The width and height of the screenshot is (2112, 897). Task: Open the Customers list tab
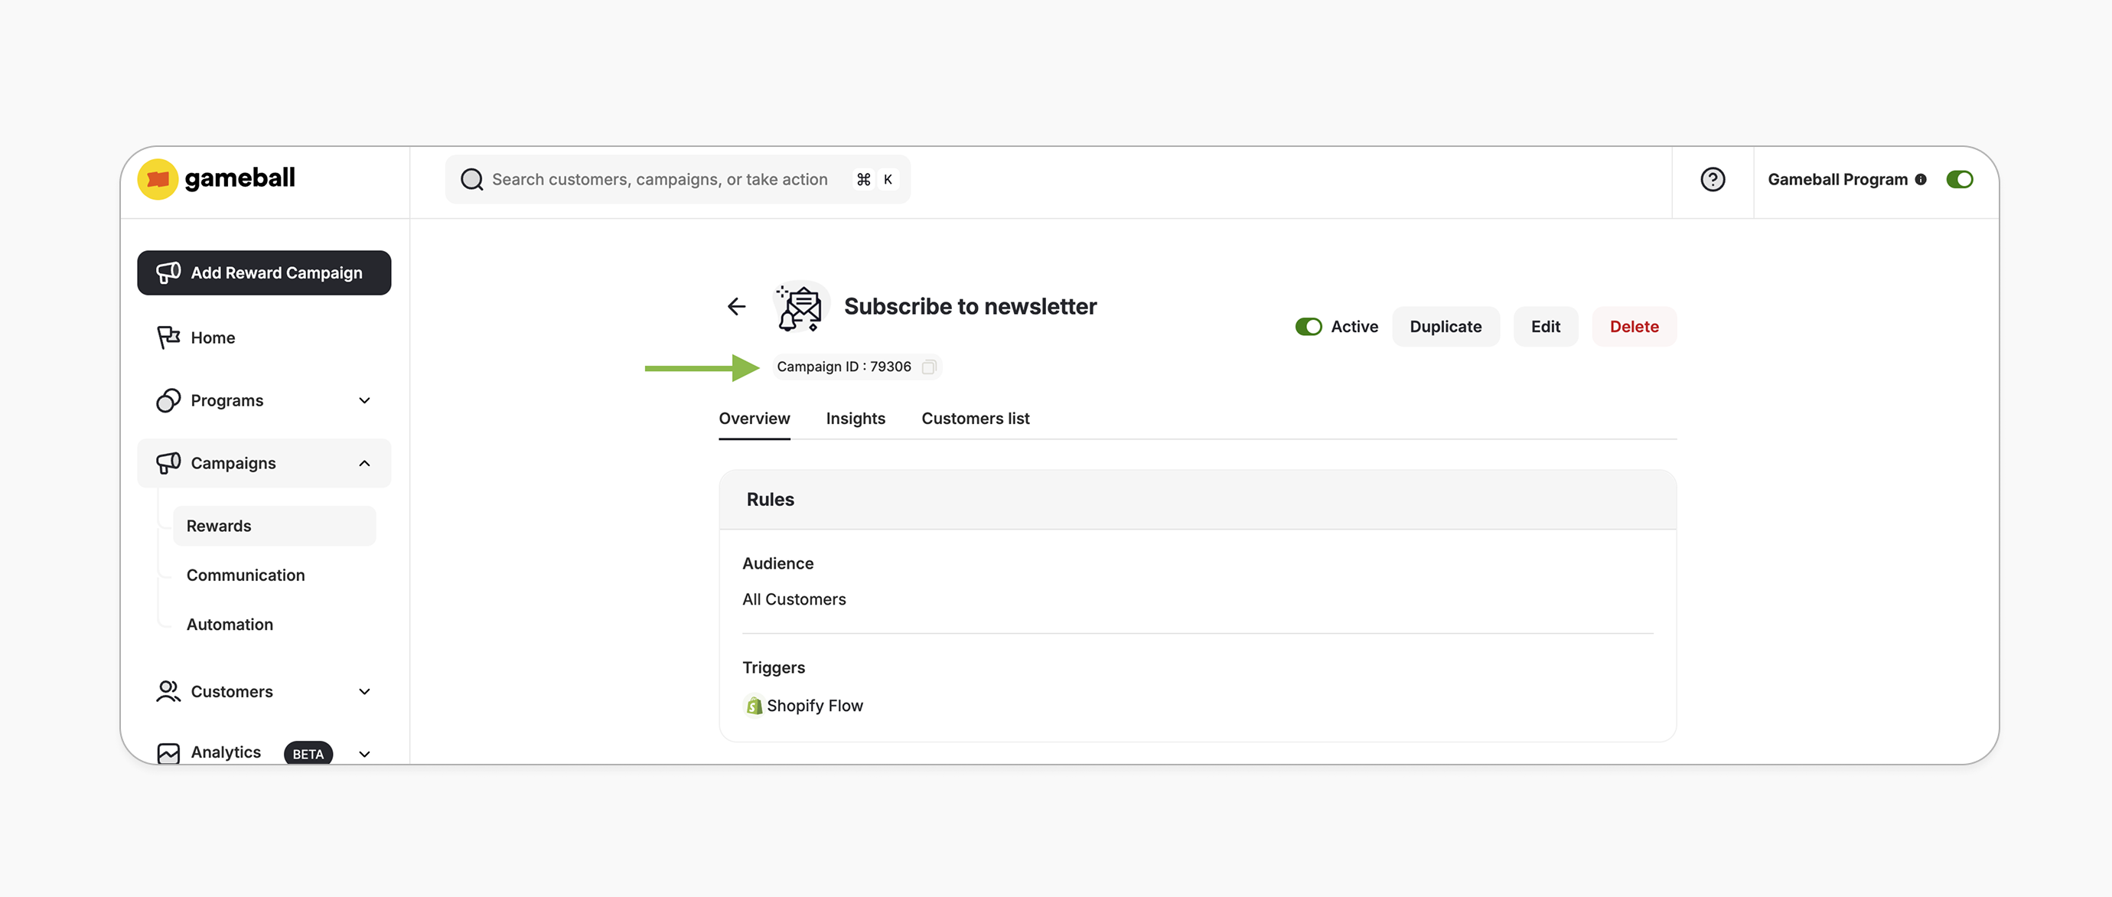pos(975,418)
